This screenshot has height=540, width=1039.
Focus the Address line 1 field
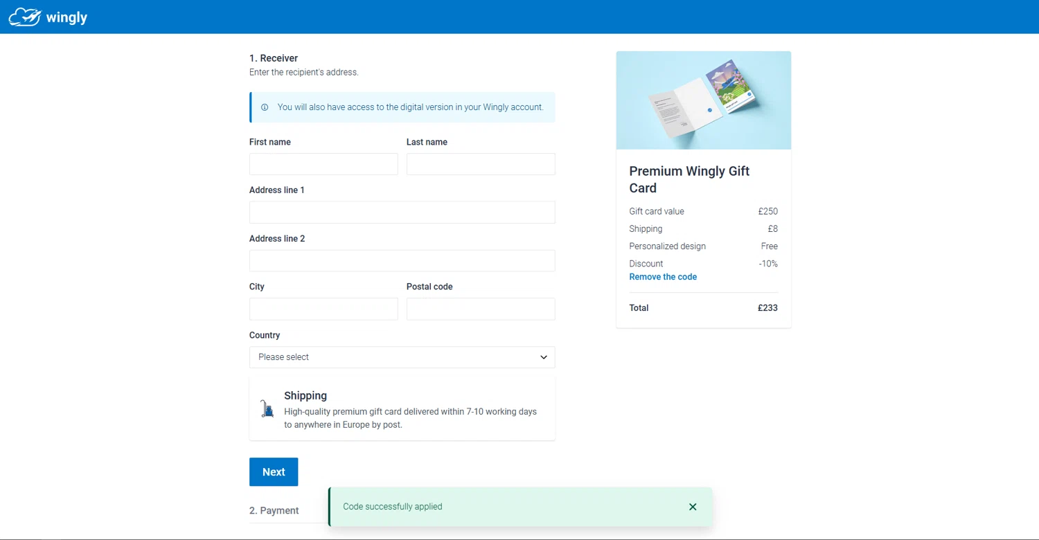pyautogui.click(x=402, y=213)
